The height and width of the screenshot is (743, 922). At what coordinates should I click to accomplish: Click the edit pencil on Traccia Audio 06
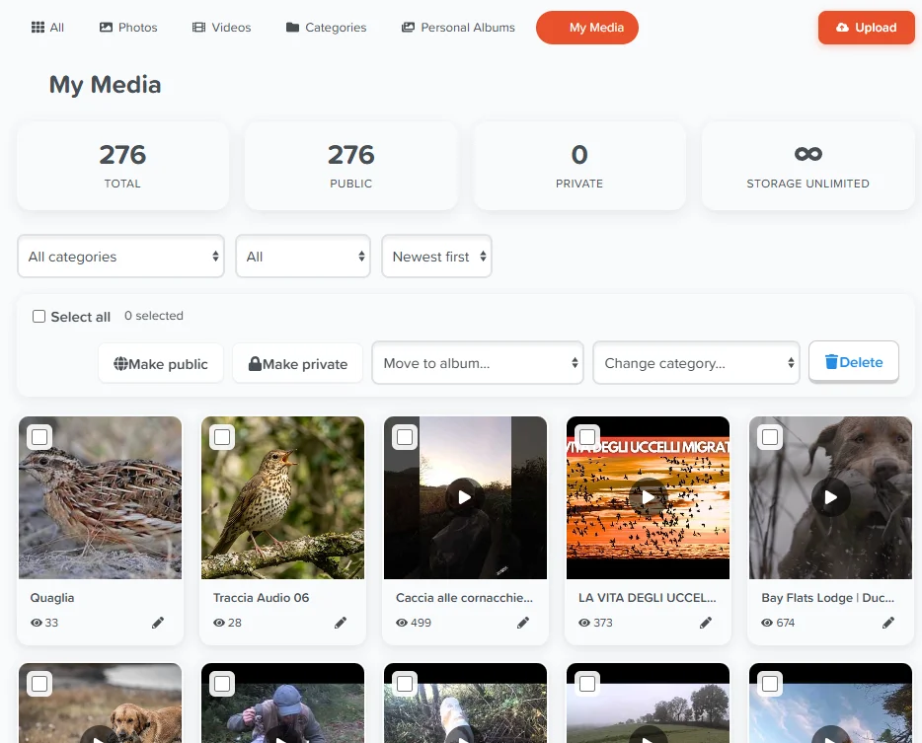tap(341, 623)
